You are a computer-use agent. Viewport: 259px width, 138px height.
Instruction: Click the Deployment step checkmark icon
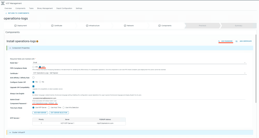(15, 25)
